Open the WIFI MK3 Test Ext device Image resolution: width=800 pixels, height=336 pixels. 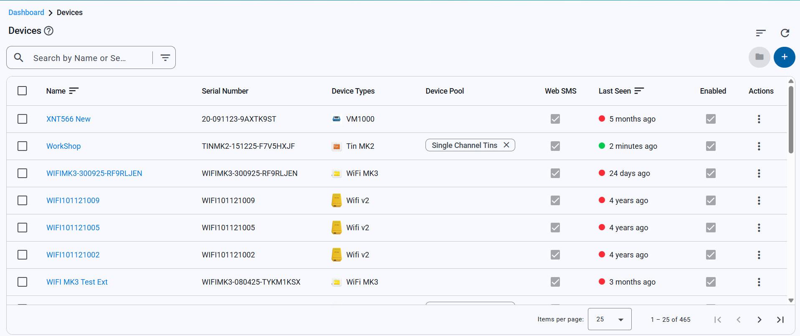(x=77, y=282)
